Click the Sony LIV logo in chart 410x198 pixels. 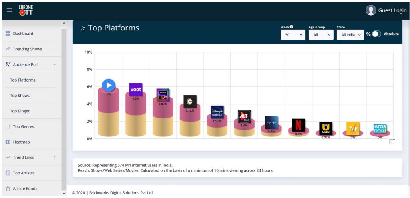point(163,95)
